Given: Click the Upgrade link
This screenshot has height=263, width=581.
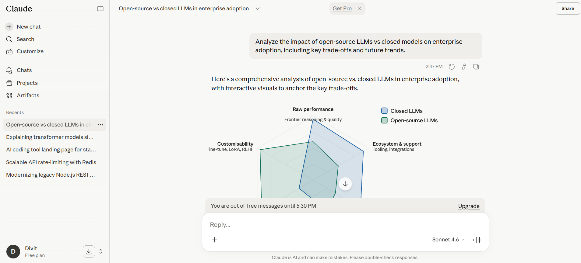Looking at the screenshot, I should (469, 206).
